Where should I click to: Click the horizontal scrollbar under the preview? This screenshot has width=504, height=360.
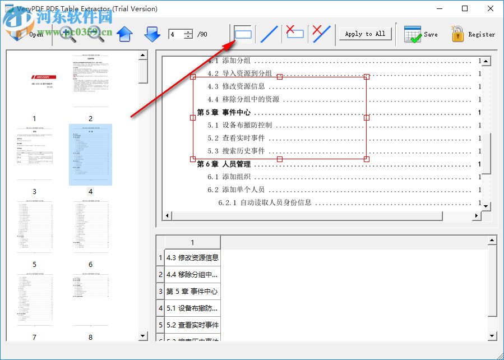pyautogui.click(x=325, y=215)
